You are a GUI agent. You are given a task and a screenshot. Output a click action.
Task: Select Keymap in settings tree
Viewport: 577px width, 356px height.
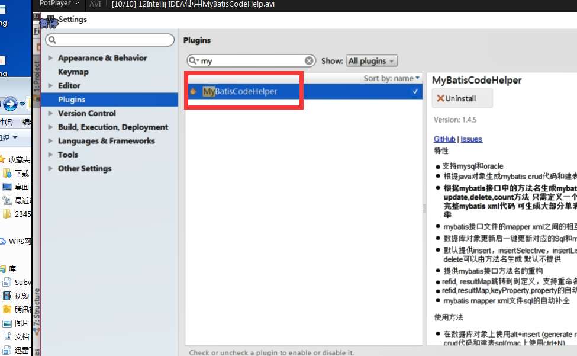73,72
